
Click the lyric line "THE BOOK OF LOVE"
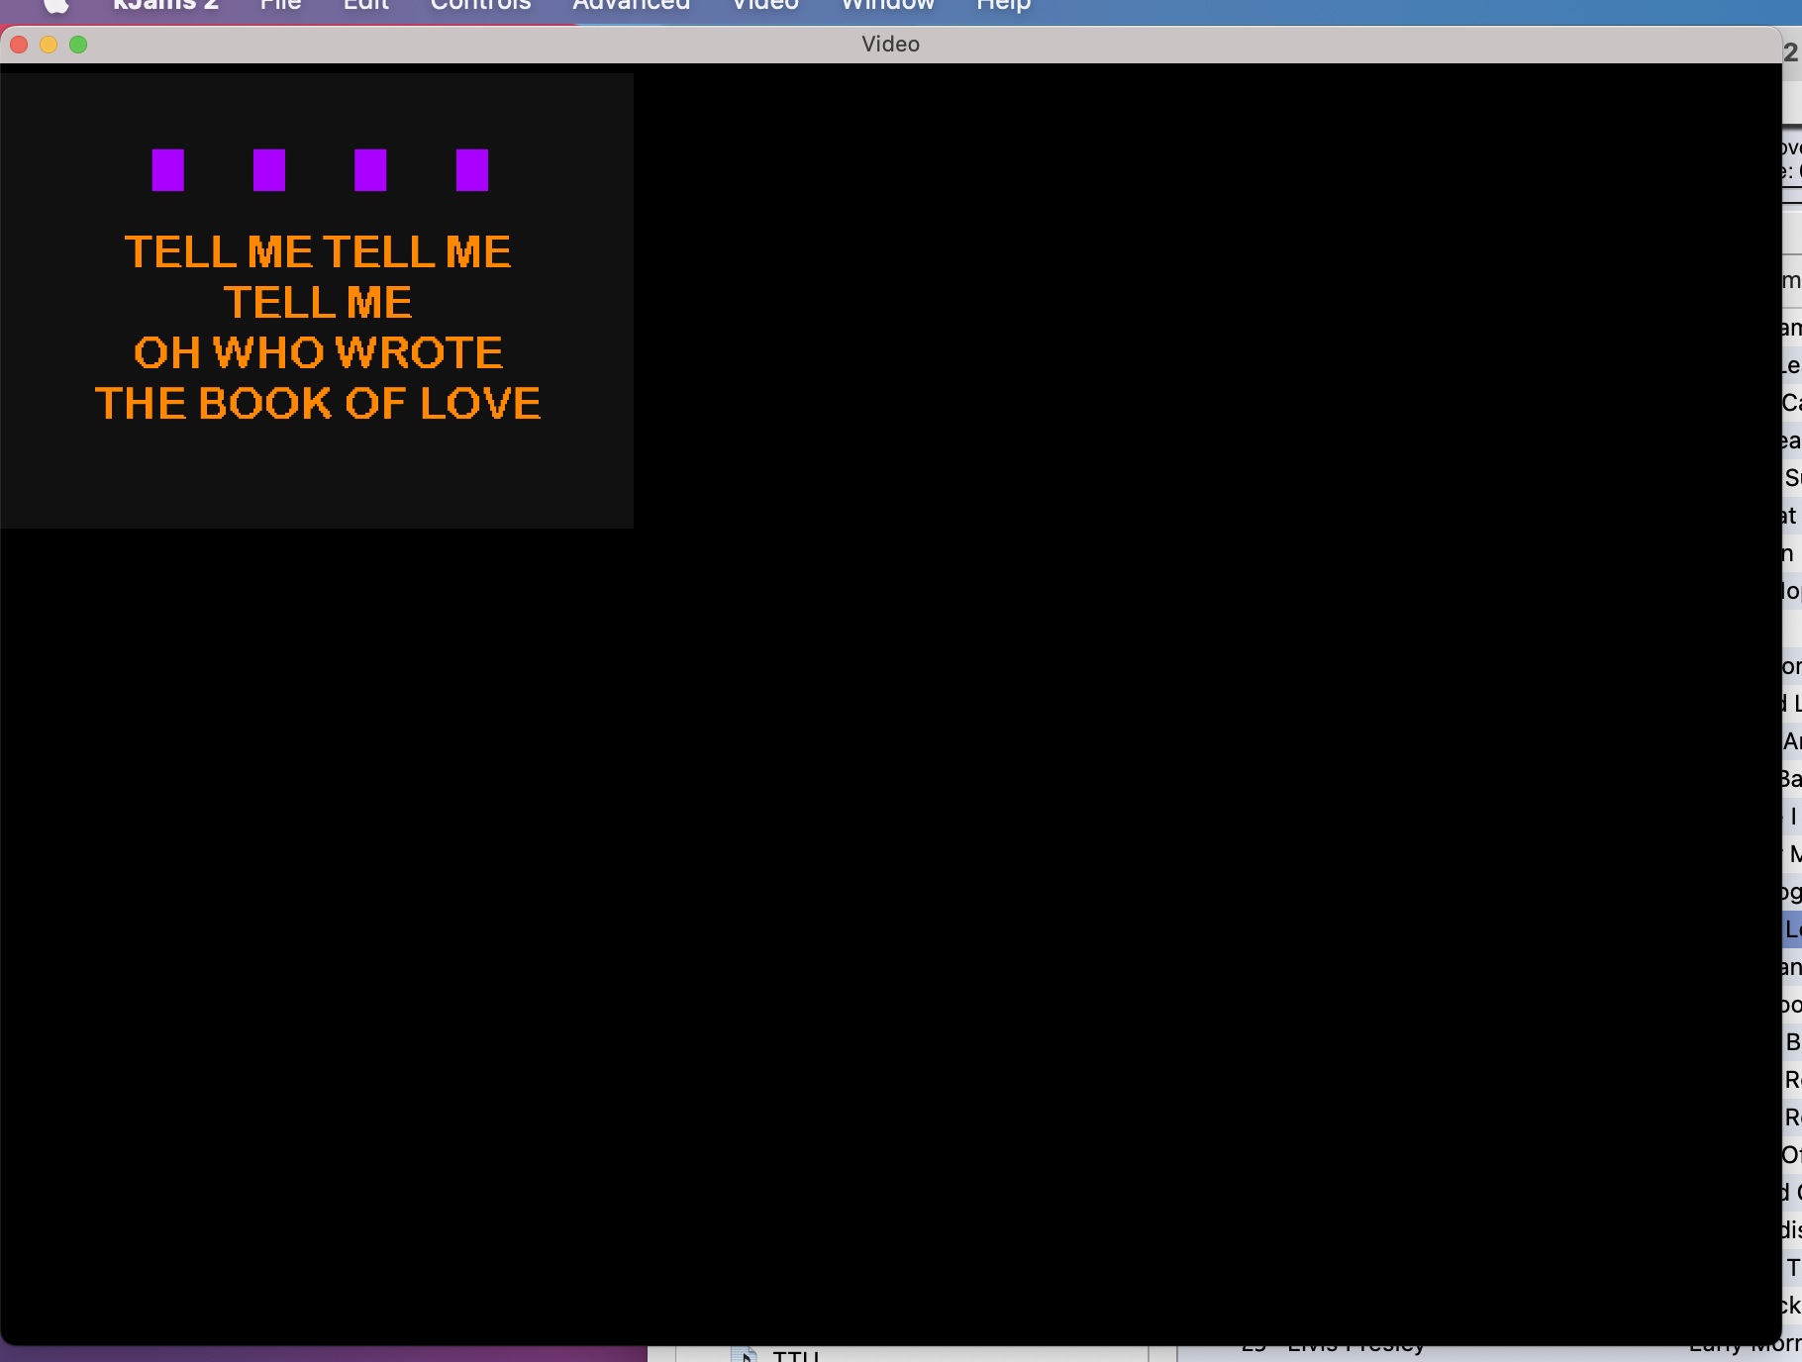(318, 404)
